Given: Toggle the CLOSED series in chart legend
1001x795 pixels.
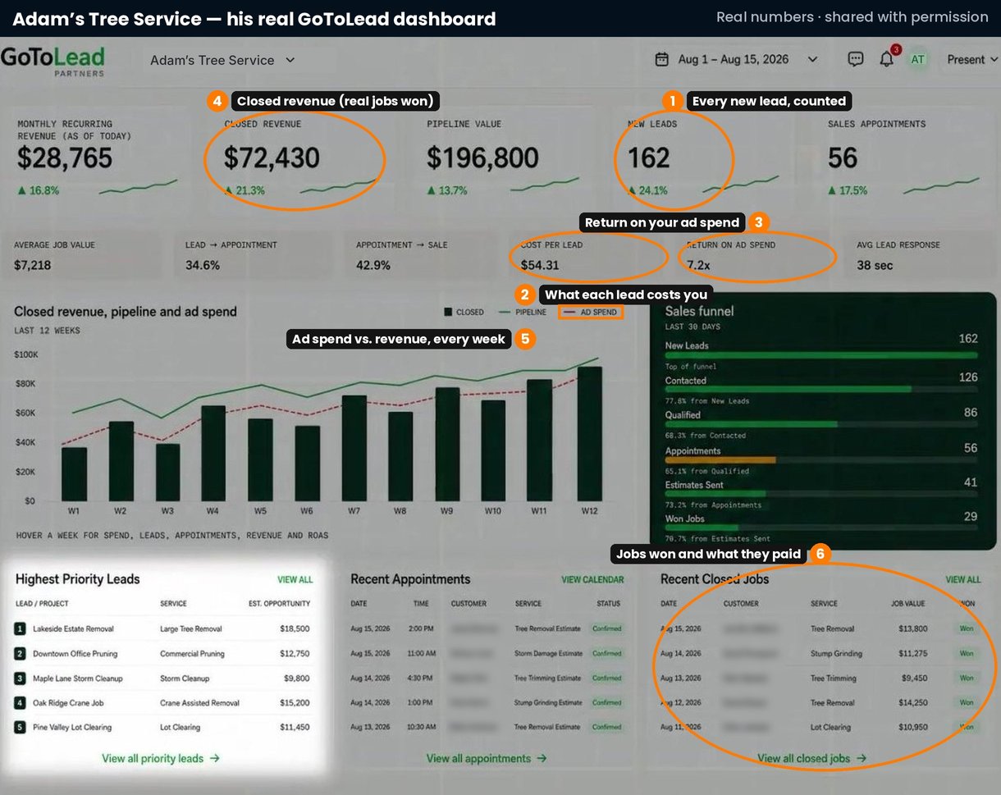Looking at the screenshot, I should (464, 313).
